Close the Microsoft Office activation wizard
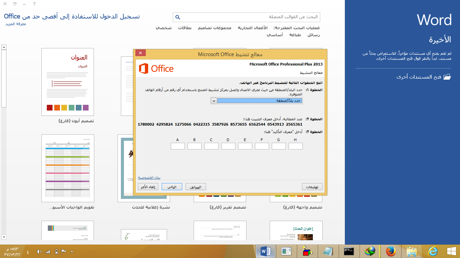 140,53
